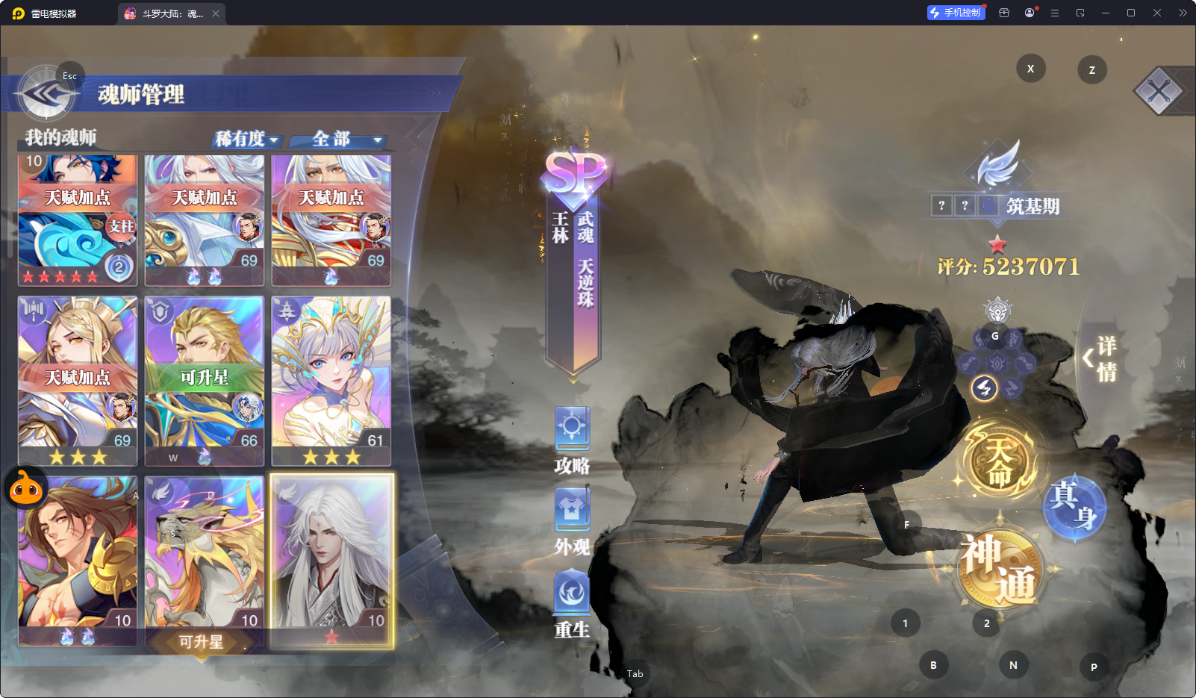Click the Z key-mapping button

click(x=1092, y=69)
